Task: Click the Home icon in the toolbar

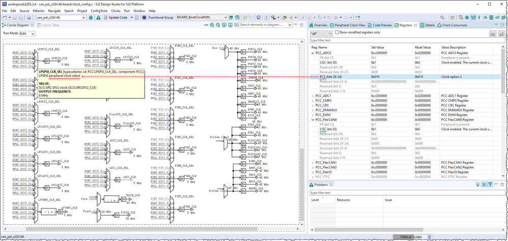Action: [x=91, y=18]
